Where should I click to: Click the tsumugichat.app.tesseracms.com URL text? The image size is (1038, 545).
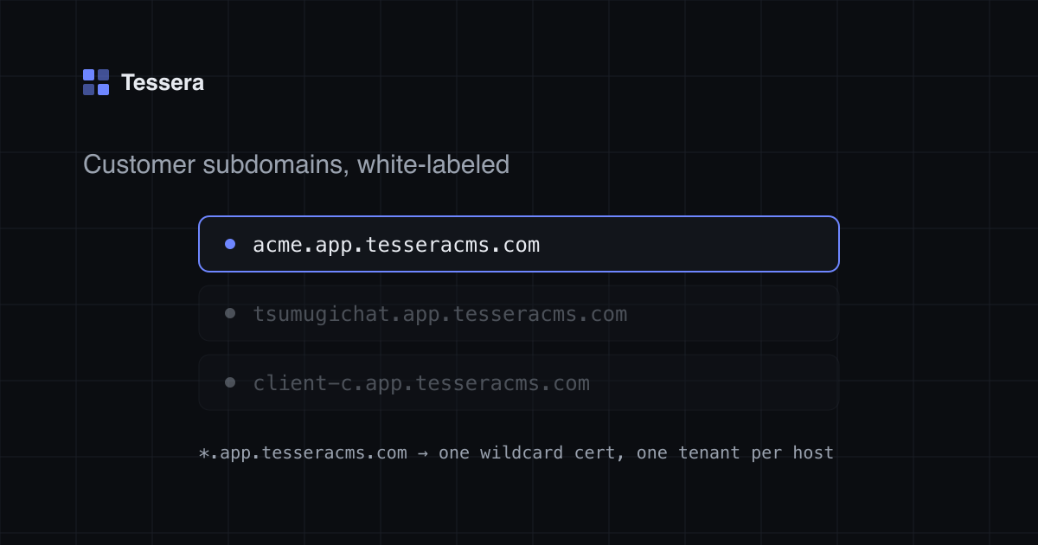coord(440,314)
